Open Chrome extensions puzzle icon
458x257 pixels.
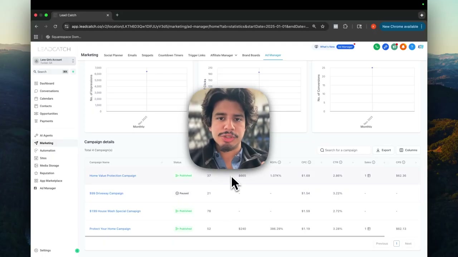tap(345, 26)
